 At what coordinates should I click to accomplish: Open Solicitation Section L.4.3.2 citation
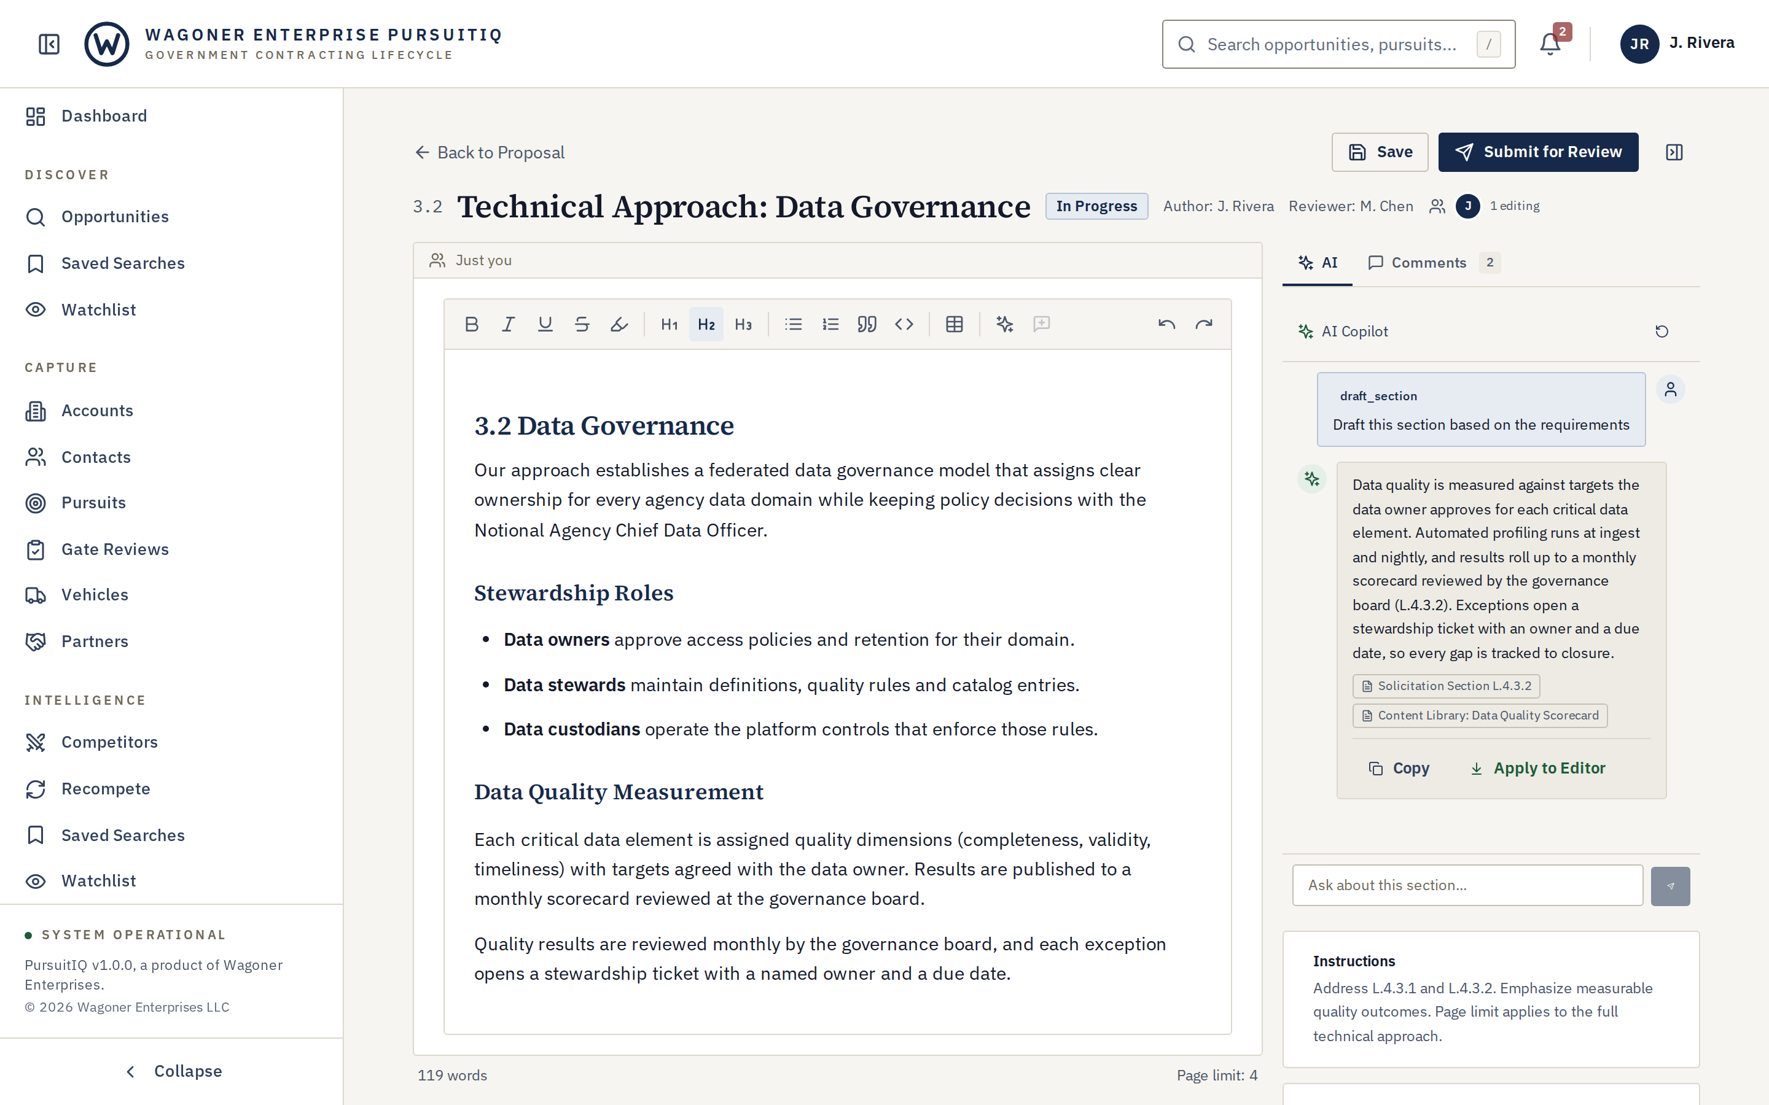(x=1446, y=686)
